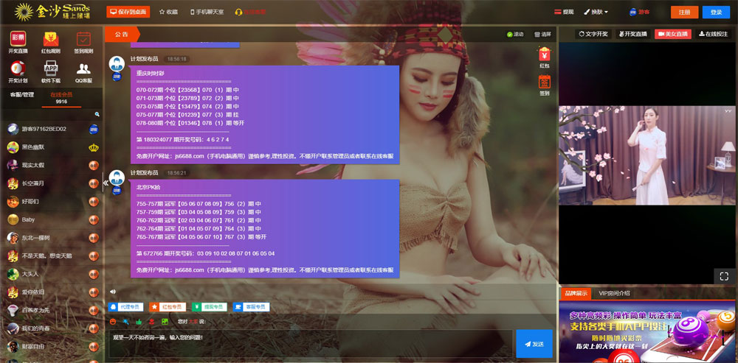Click the floating 红包 red envelope icon
The height and width of the screenshot is (363, 738).
coord(545,57)
